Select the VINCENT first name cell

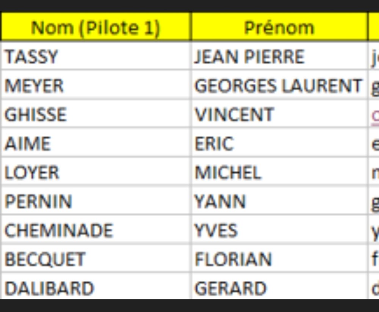[279, 115]
